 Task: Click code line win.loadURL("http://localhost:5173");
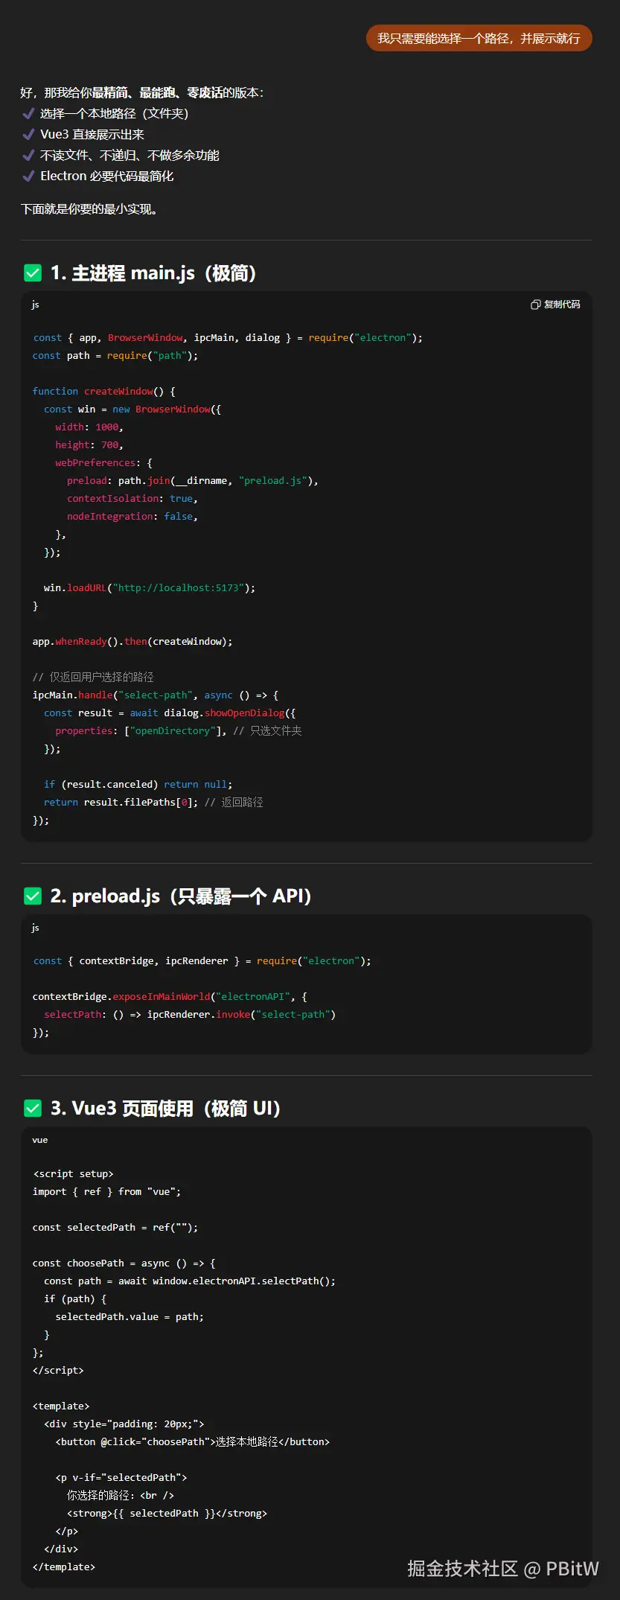[x=150, y=588]
